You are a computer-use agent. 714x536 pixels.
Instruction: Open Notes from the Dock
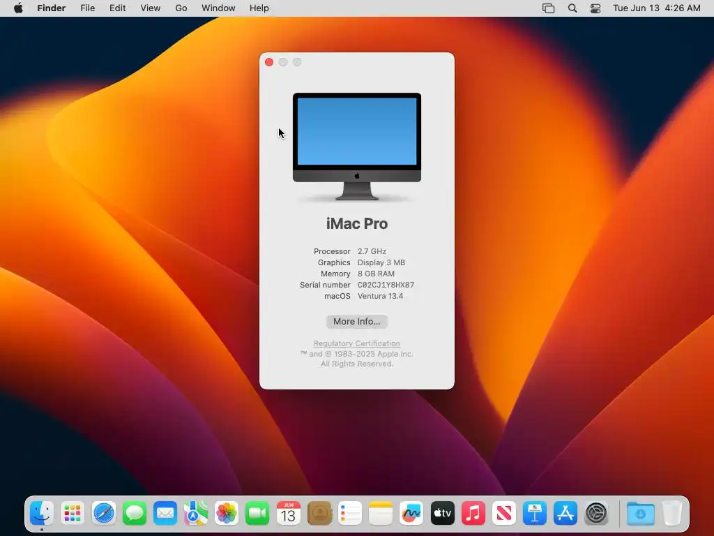(381, 513)
